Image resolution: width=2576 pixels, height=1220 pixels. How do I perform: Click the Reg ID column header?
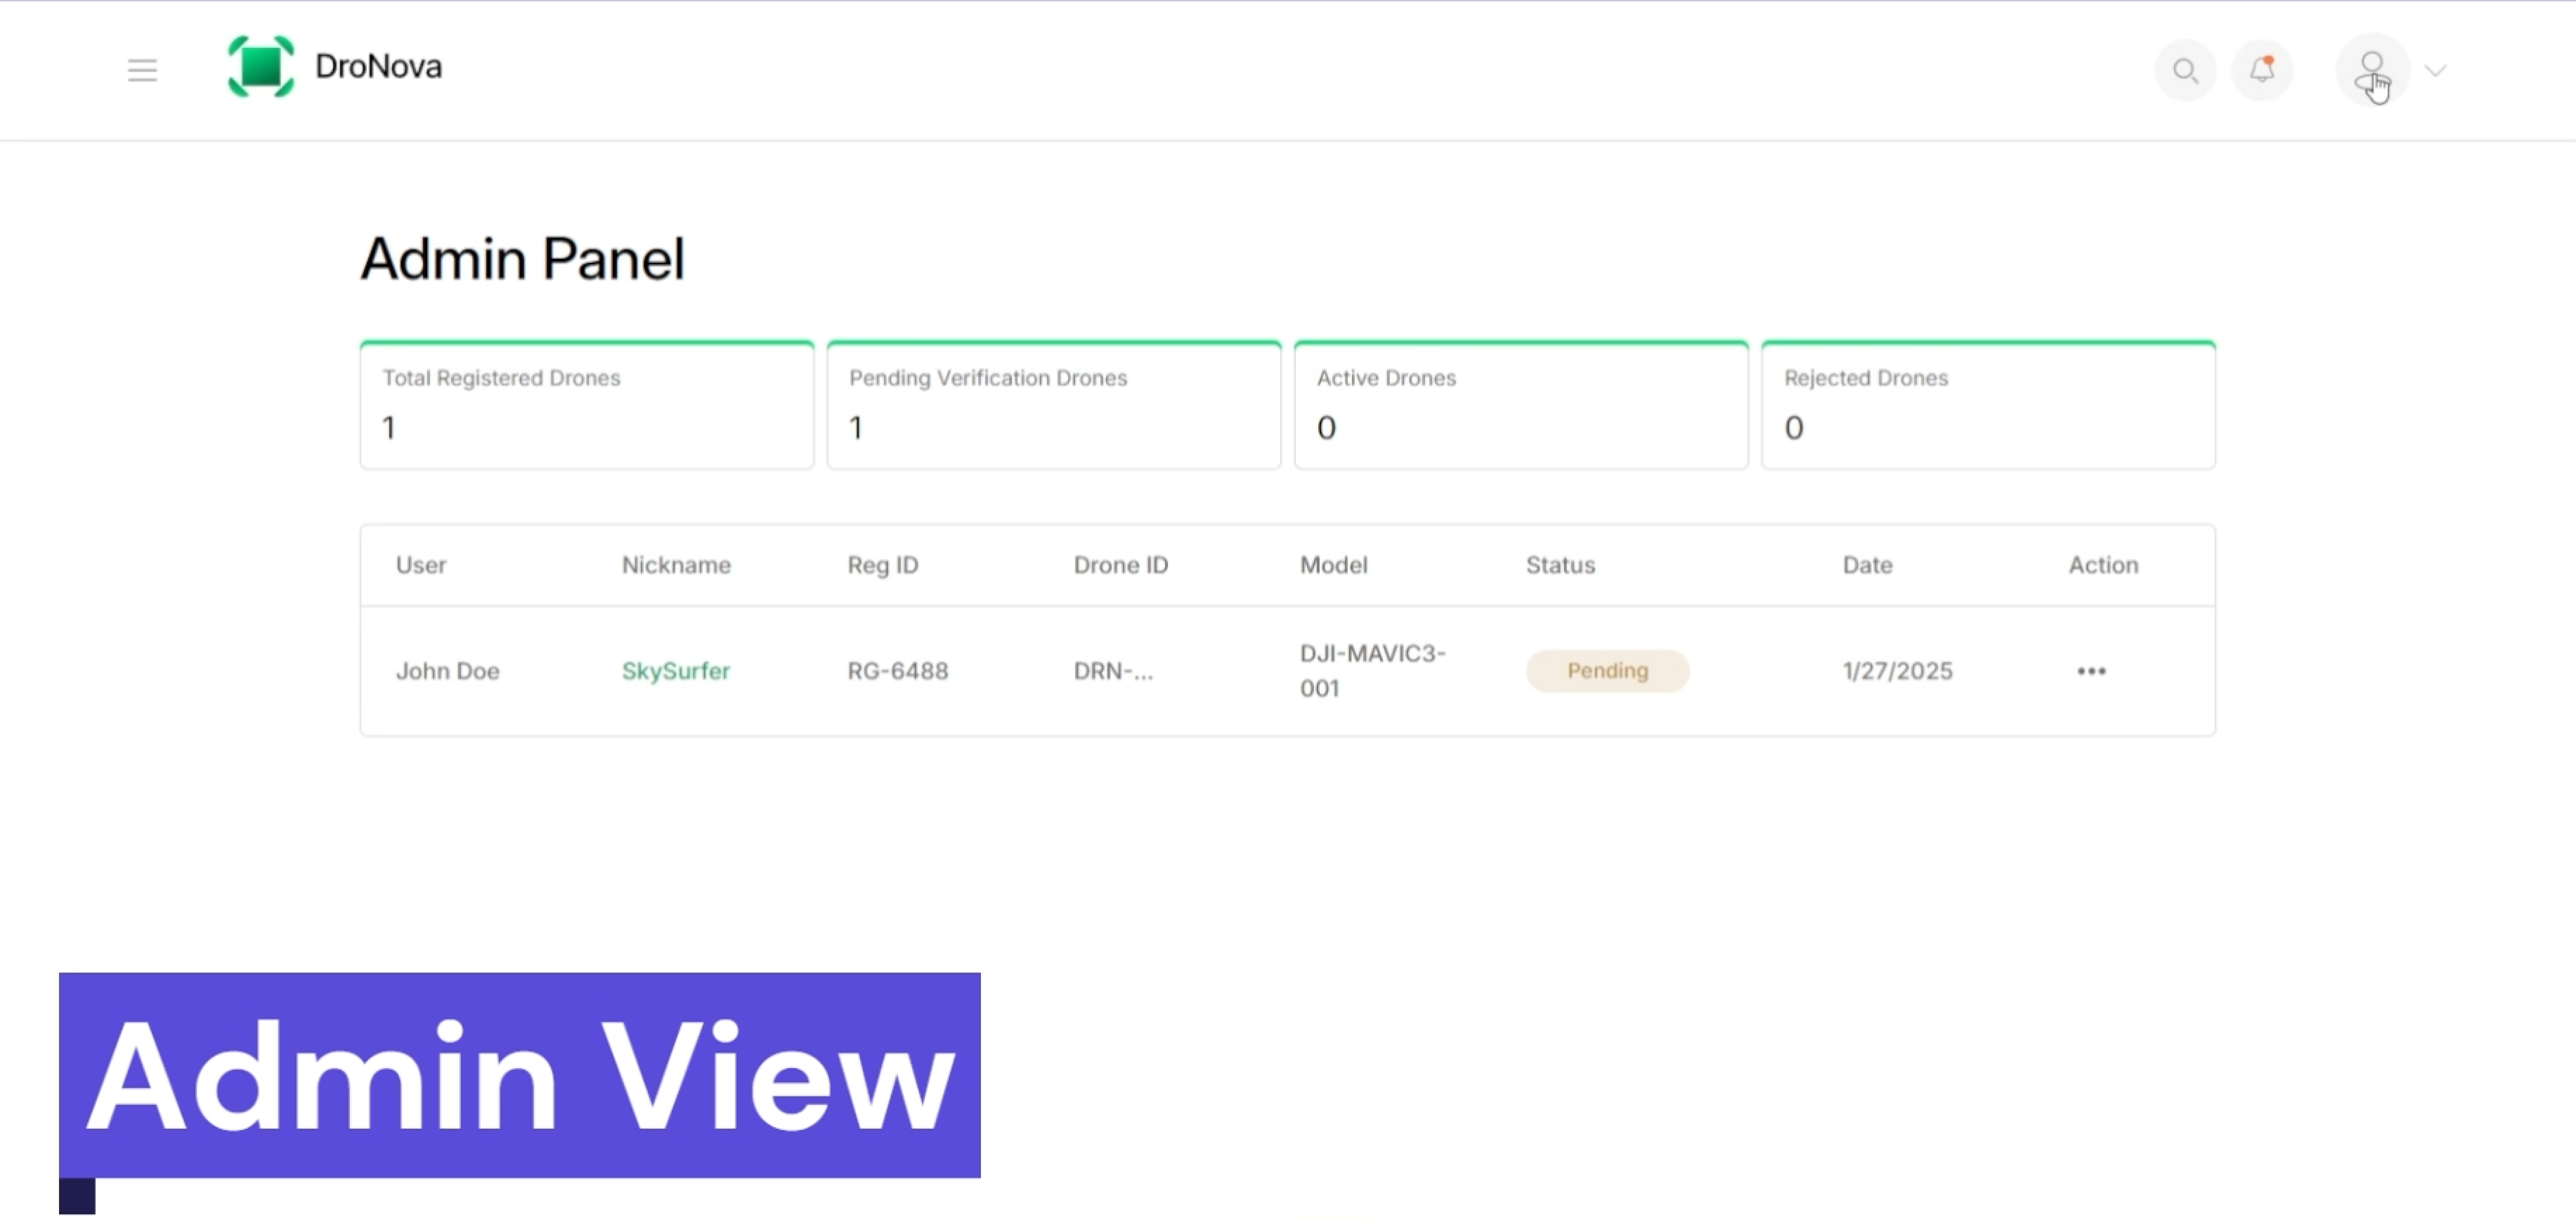(882, 565)
